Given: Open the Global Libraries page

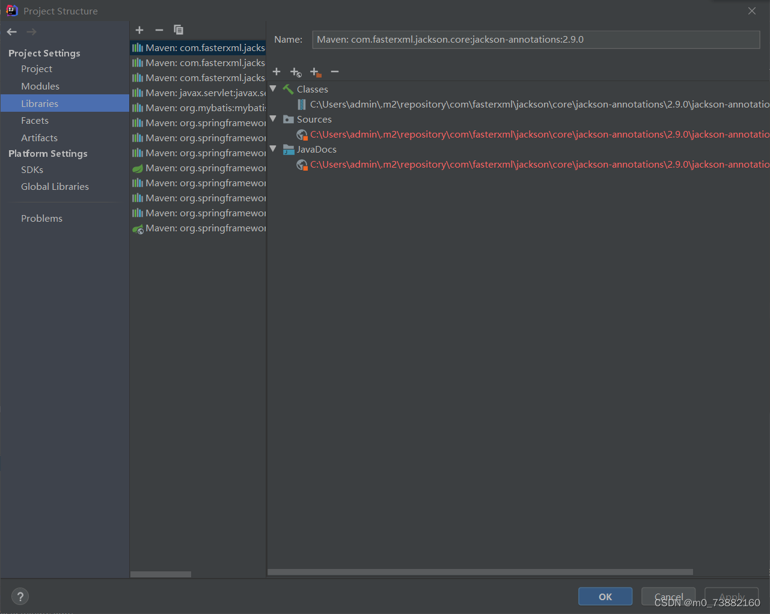Looking at the screenshot, I should [55, 187].
